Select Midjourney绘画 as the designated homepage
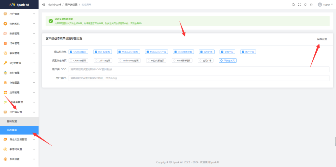Viewport: 336px width, 167px height. click(x=120, y=61)
